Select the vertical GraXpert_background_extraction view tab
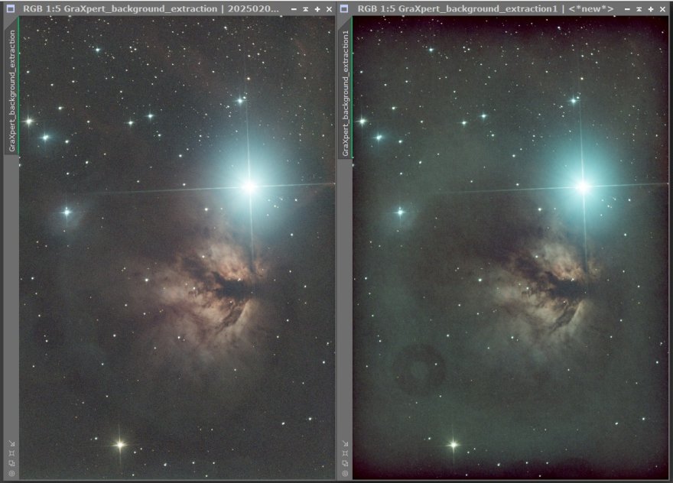The image size is (673, 483). tap(11, 84)
